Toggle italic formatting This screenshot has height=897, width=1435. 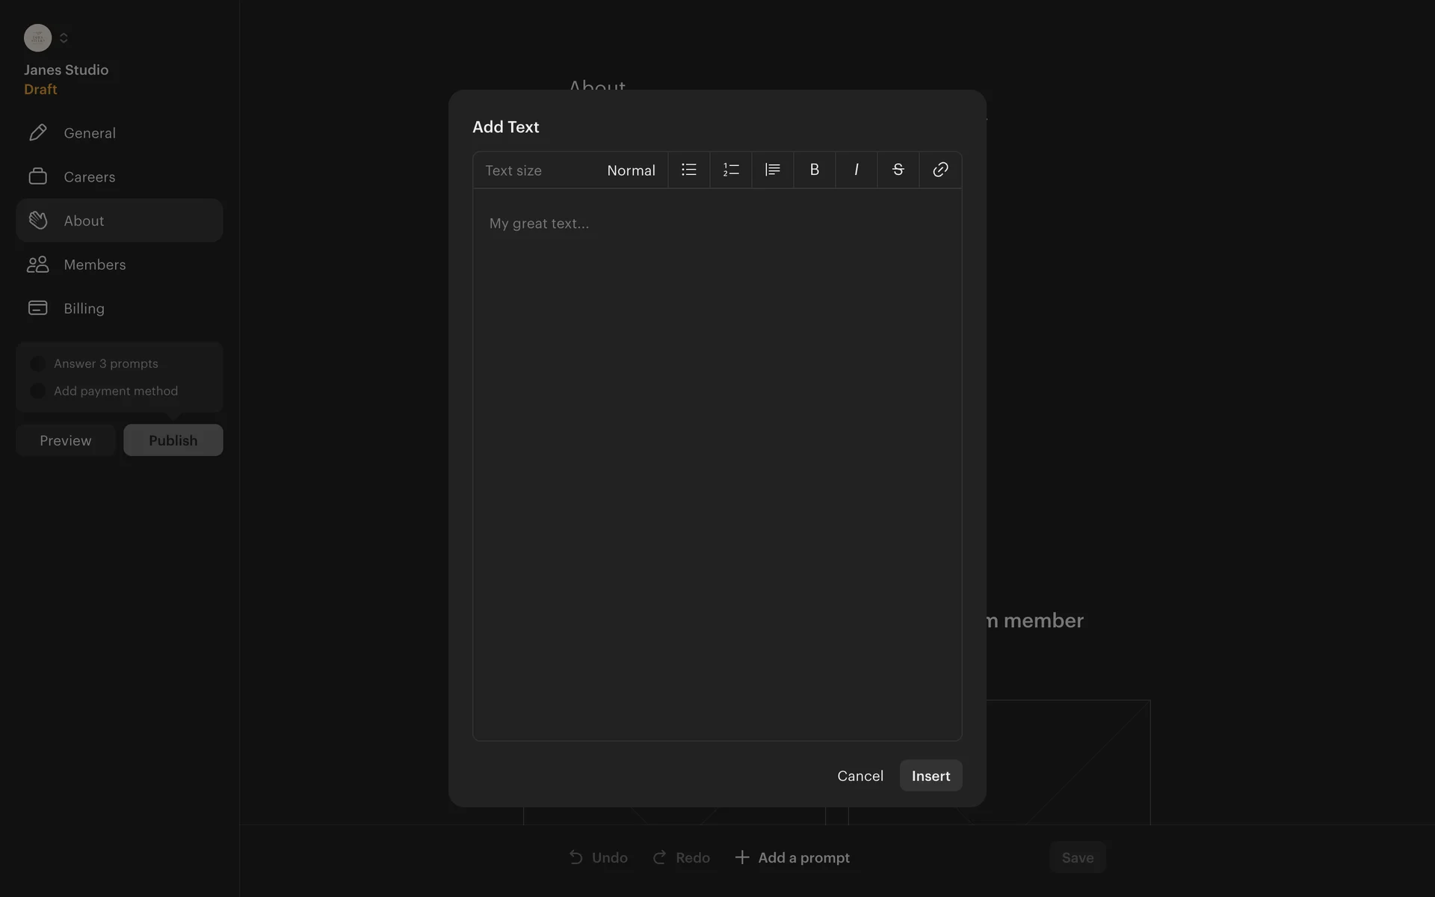click(x=856, y=170)
